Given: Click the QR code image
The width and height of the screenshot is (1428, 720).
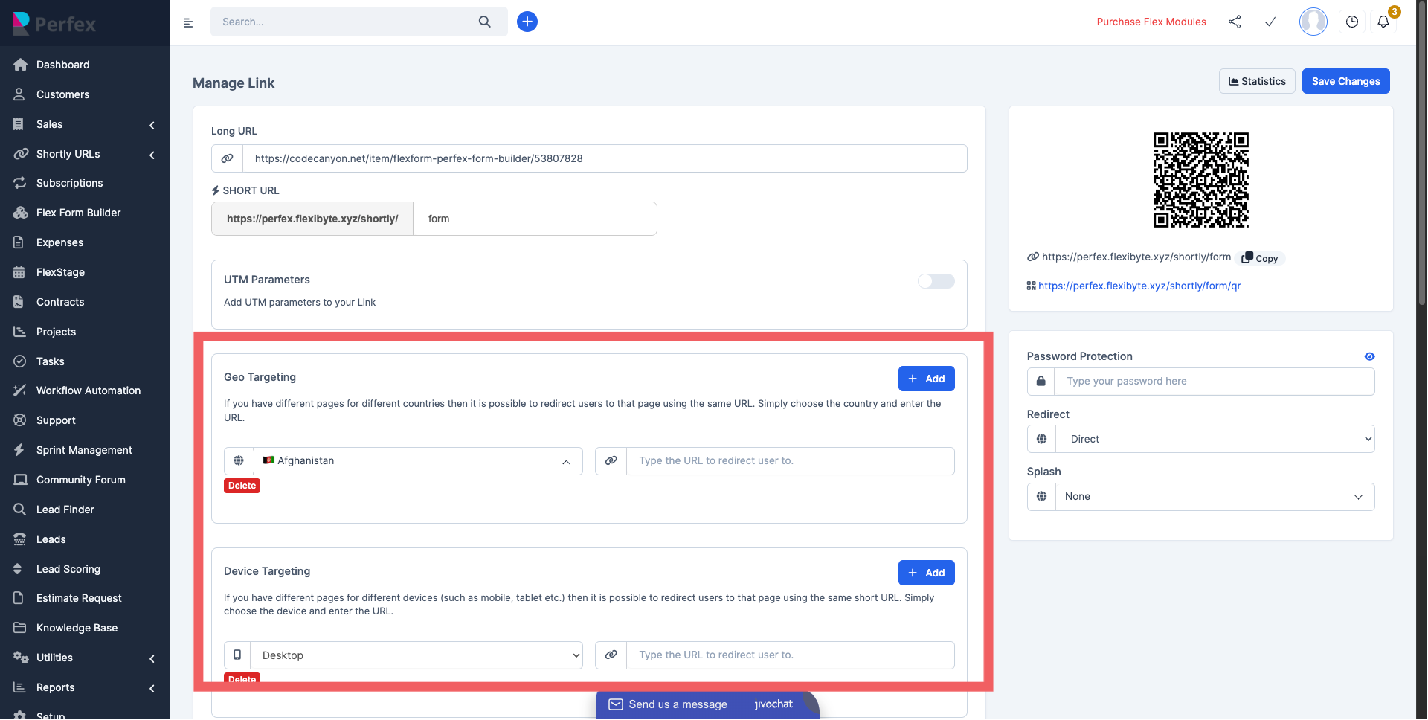Looking at the screenshot, I should [1200, 180].
